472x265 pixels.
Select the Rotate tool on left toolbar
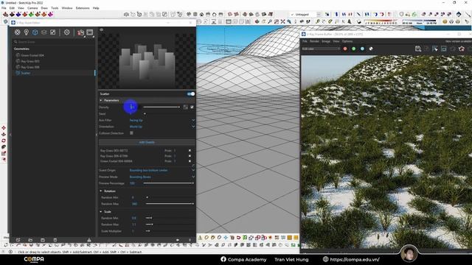(4, 141)
